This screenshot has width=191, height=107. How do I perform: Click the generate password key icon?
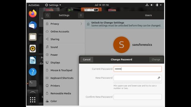pyautogui.click(x=159, y=78)
